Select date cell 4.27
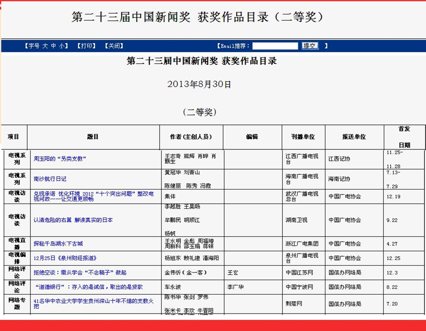Screen dimensions: 426x331 click(x=404, y=244)
